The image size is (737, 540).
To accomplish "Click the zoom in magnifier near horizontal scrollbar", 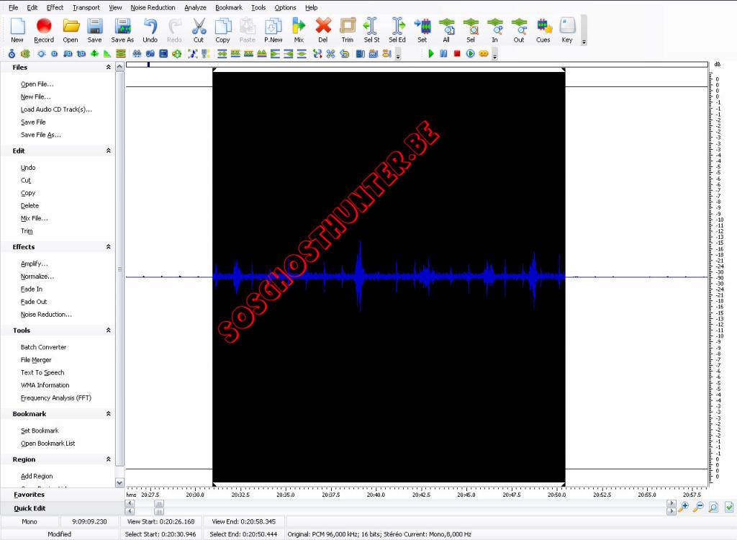I will pos(684,507).
